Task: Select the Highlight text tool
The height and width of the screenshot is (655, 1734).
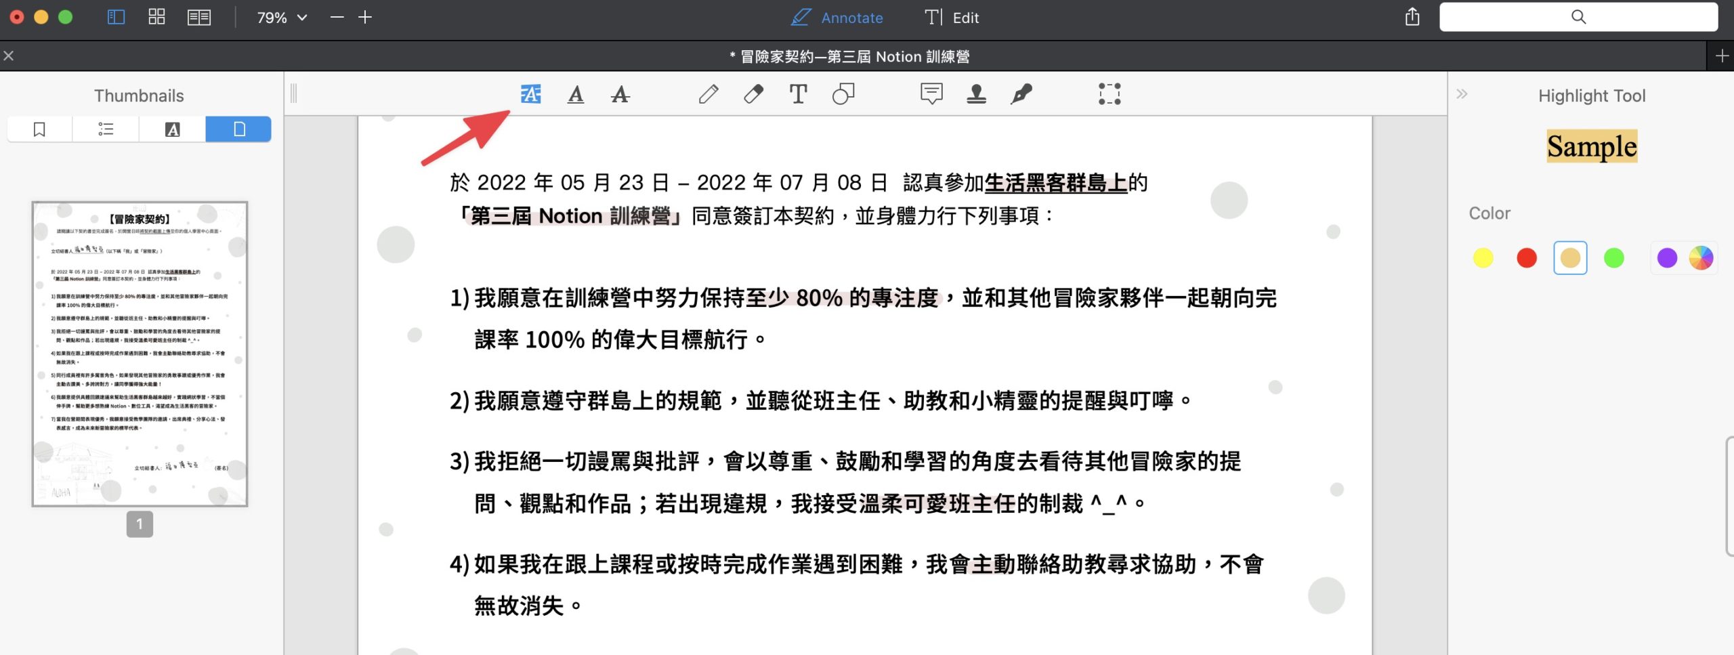Action: [530, 94]
